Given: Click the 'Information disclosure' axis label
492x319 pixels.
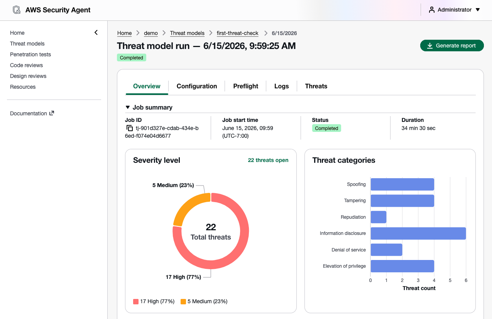Looking at the screenshot, I should tap(343, 233).
